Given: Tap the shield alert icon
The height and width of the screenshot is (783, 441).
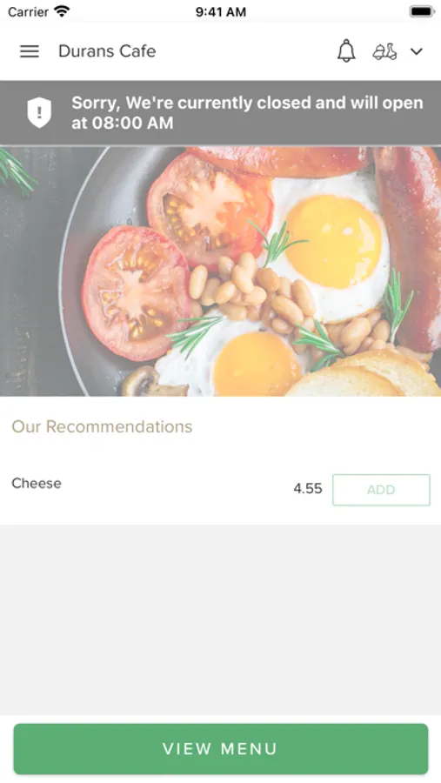Looking at the screenshot, I should 39,112.
